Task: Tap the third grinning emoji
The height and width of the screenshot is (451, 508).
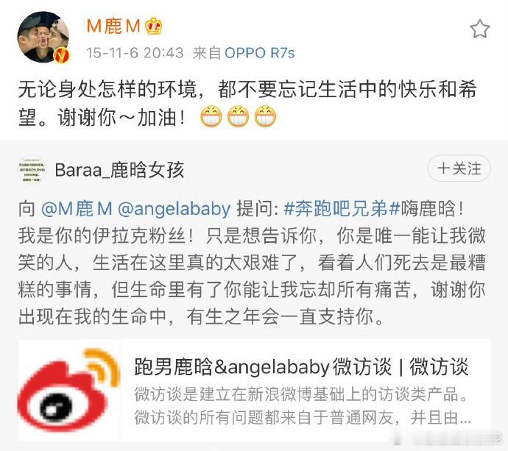Action: pos(265,116)
